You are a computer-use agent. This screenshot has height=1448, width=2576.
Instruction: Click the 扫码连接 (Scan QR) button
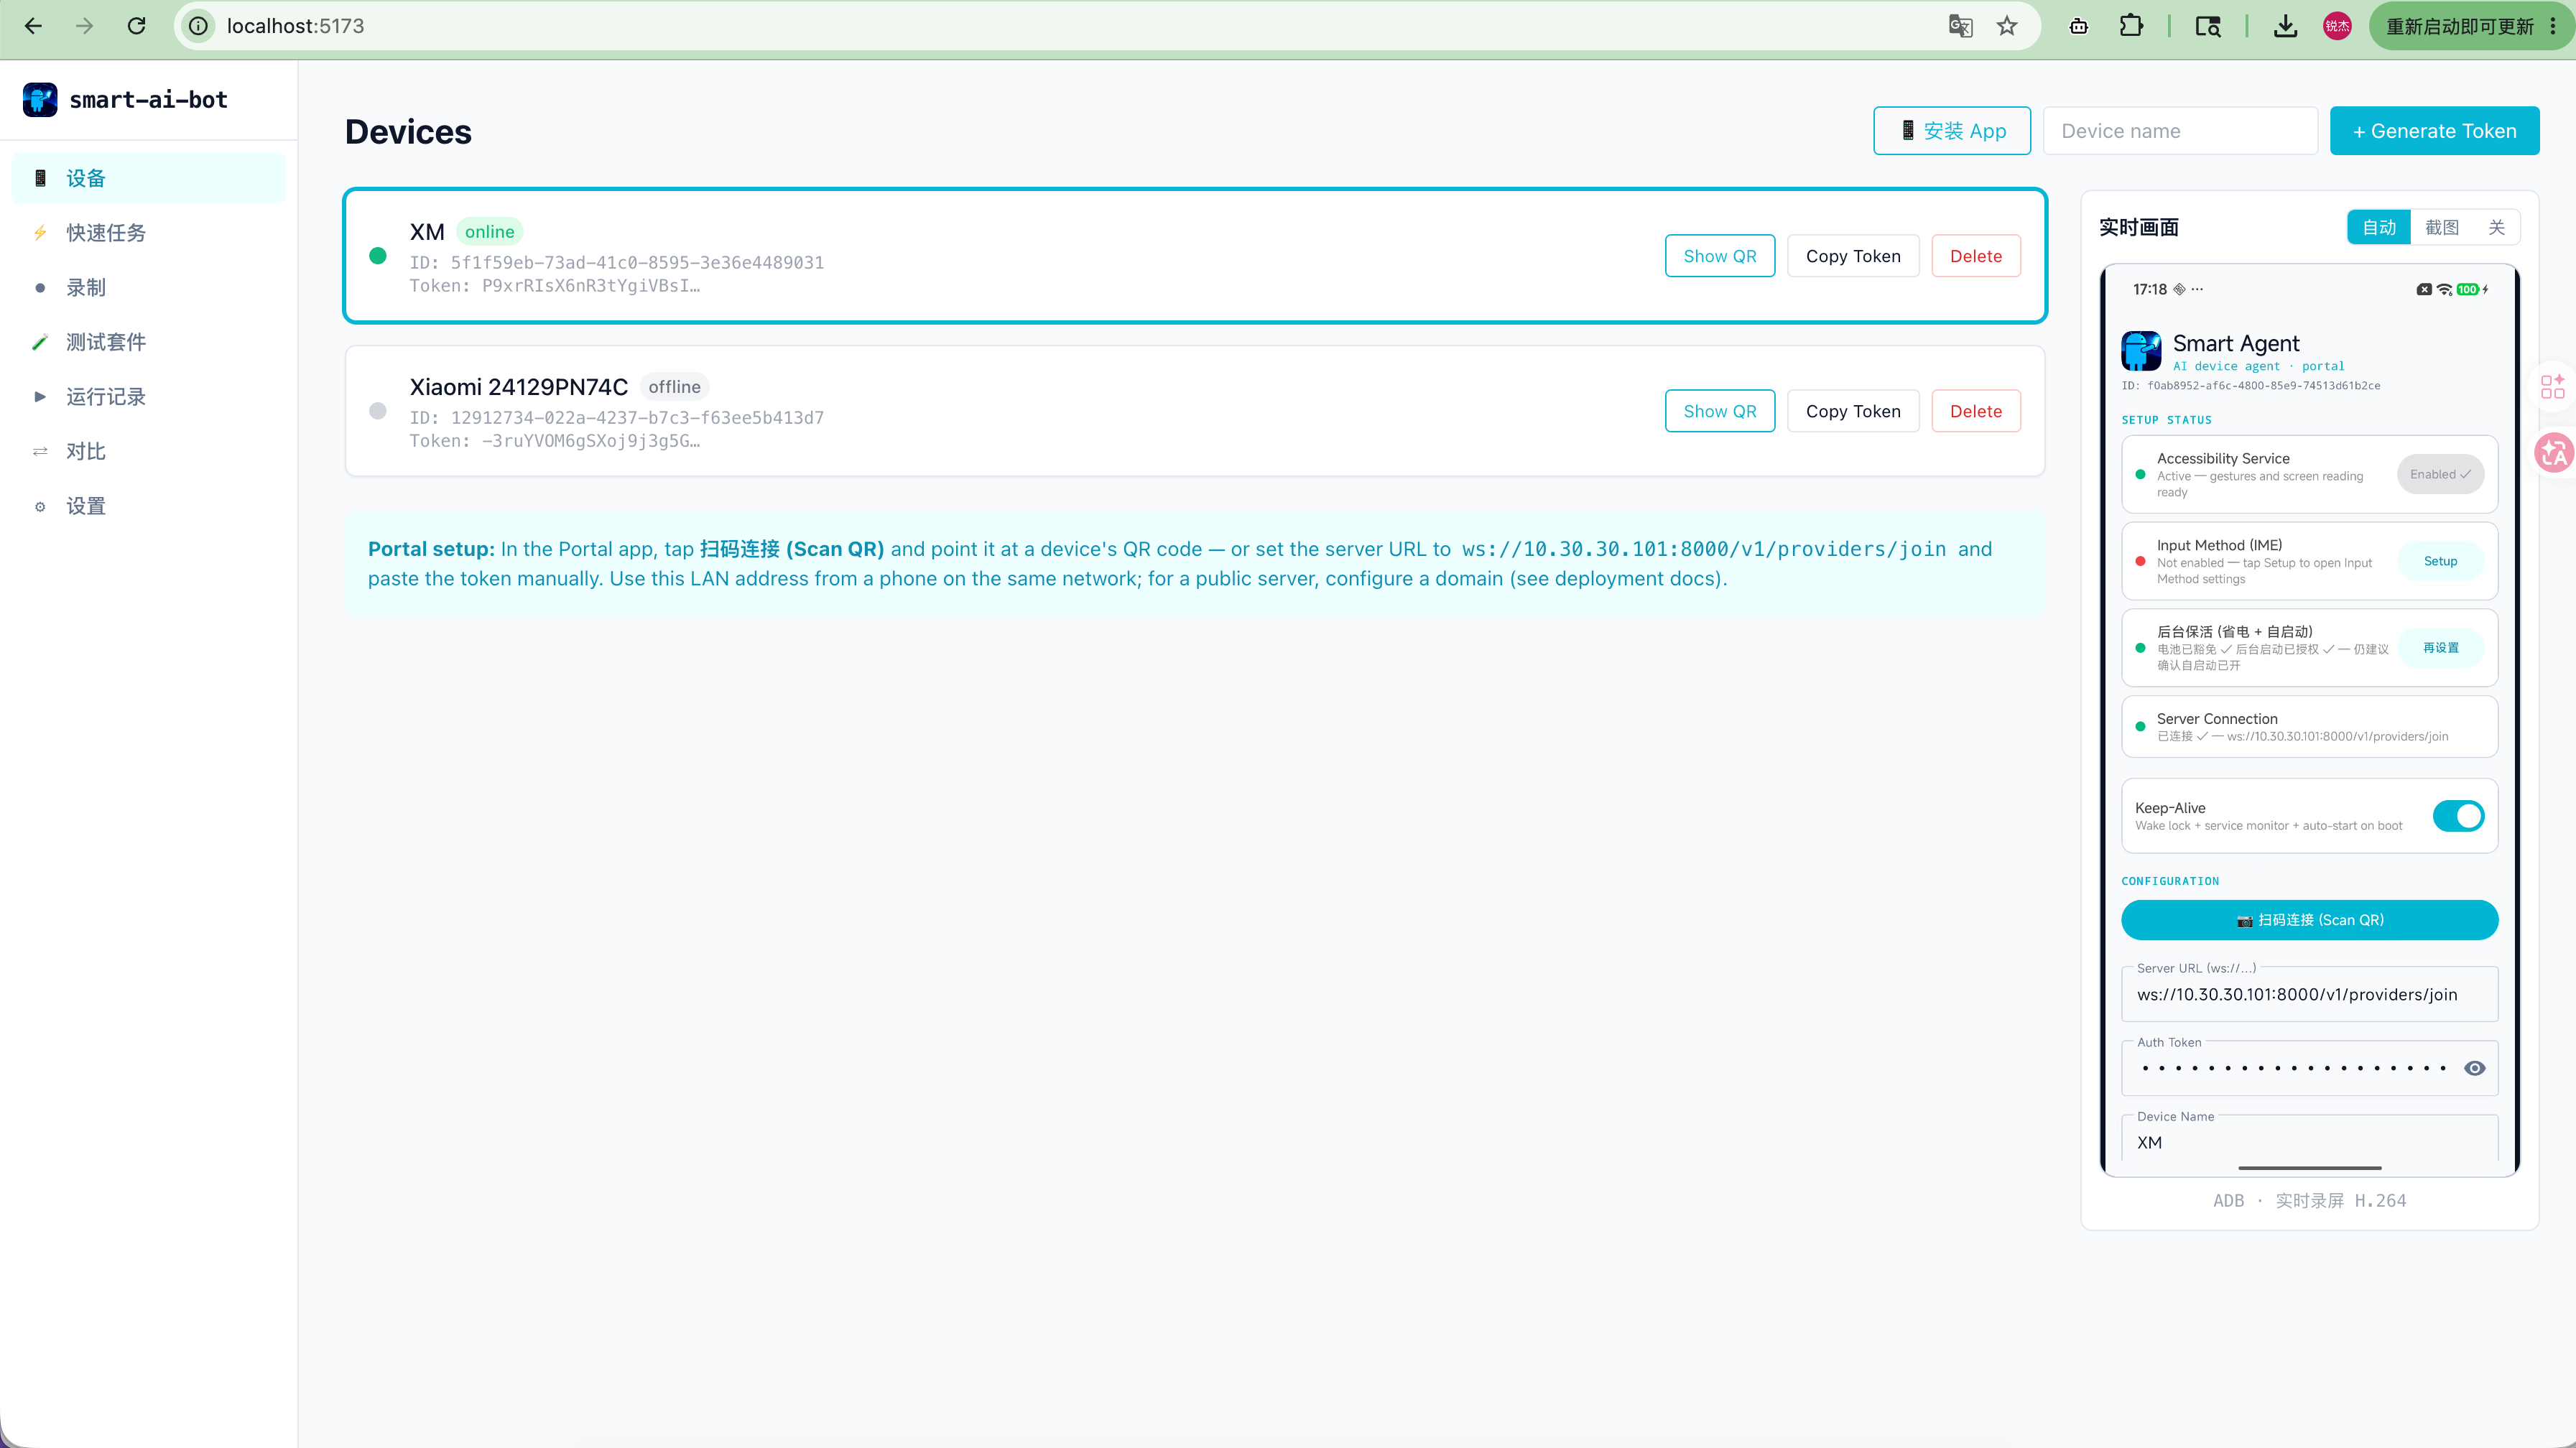(2309, 920)
